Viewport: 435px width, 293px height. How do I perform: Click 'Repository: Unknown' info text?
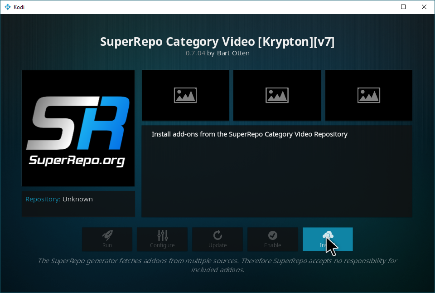(59, 199)
